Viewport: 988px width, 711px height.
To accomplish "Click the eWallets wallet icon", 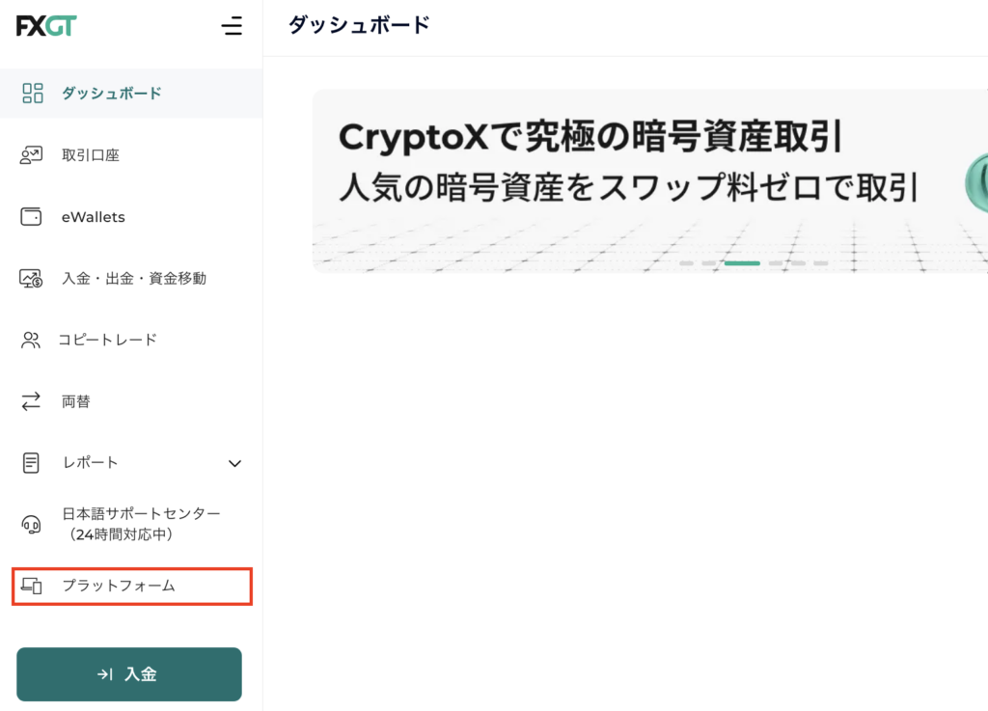I will [x=32, y=217].
